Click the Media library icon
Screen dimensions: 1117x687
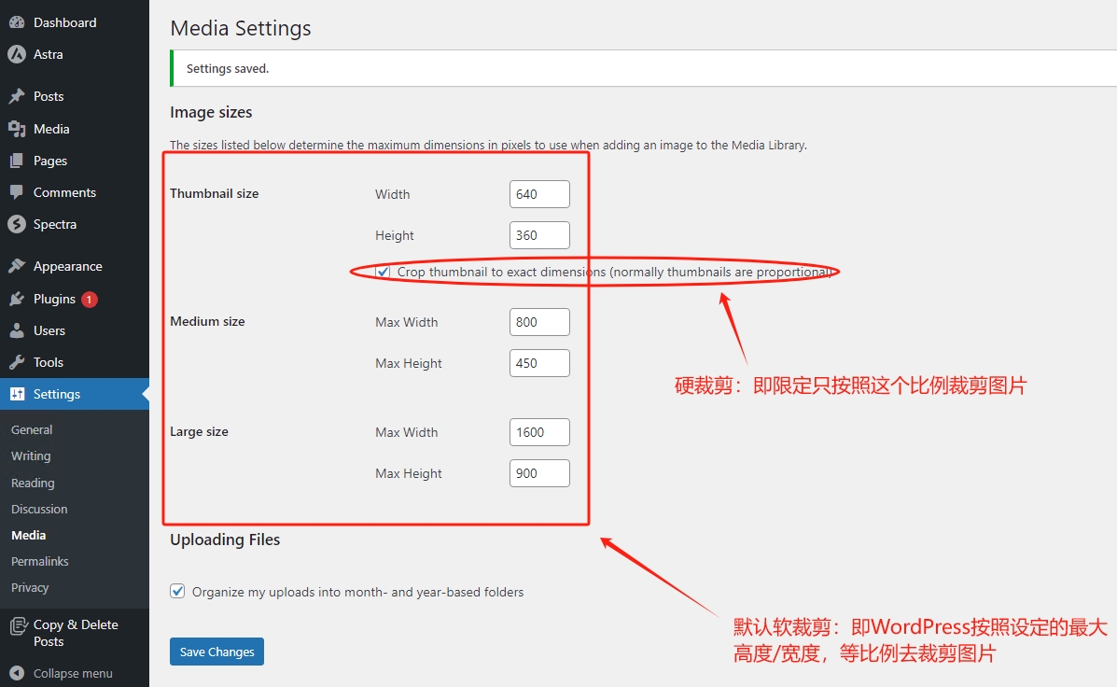click(x=17, y=129)
